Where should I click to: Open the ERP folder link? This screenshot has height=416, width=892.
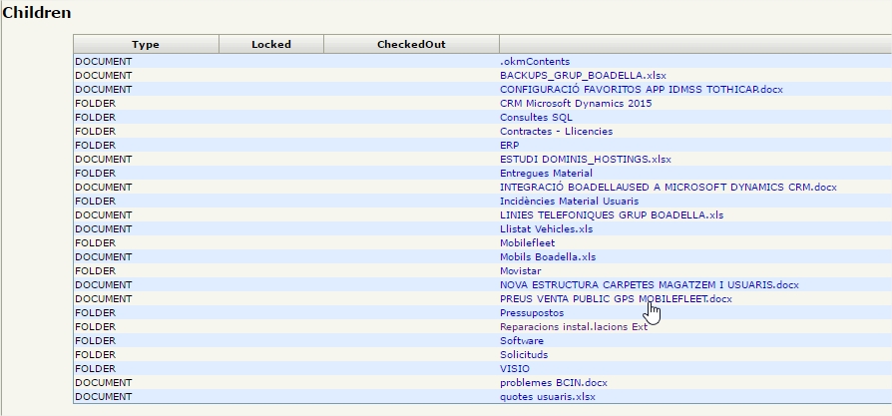tap(509, 146)
